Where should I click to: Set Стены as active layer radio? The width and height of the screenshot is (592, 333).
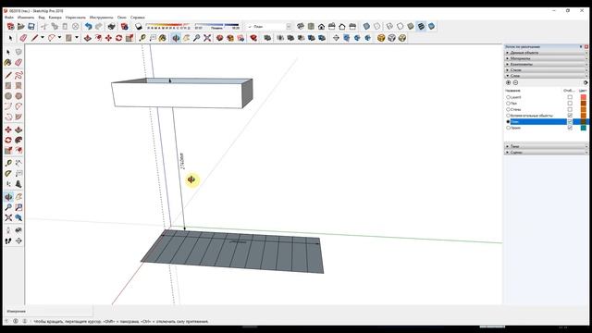[x=508, y=109]
